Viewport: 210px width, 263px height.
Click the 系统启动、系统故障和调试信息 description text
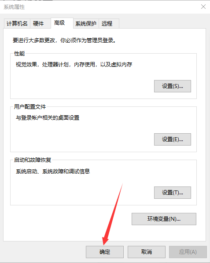[53, 171]
